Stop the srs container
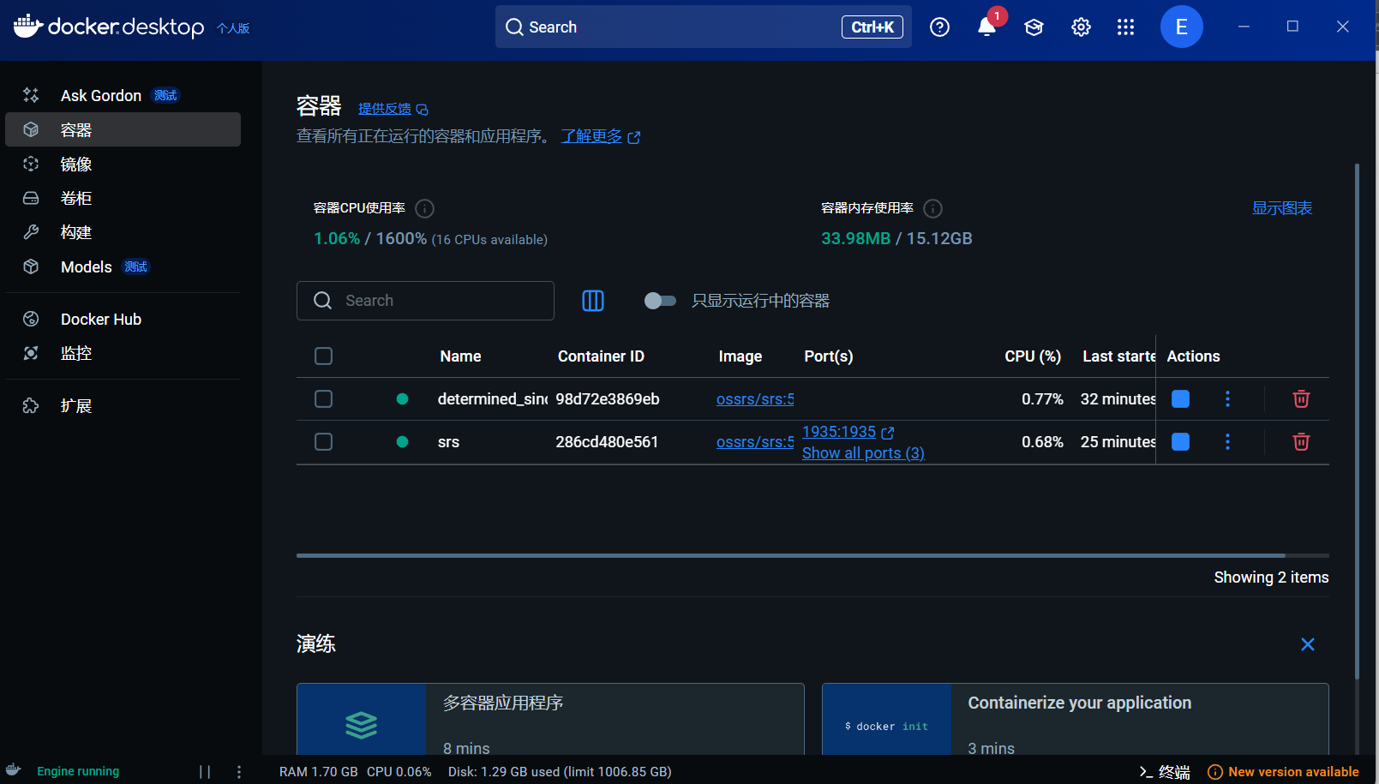The width and height of the screenshot is (1379, 784). click(x=1180, y=441)
